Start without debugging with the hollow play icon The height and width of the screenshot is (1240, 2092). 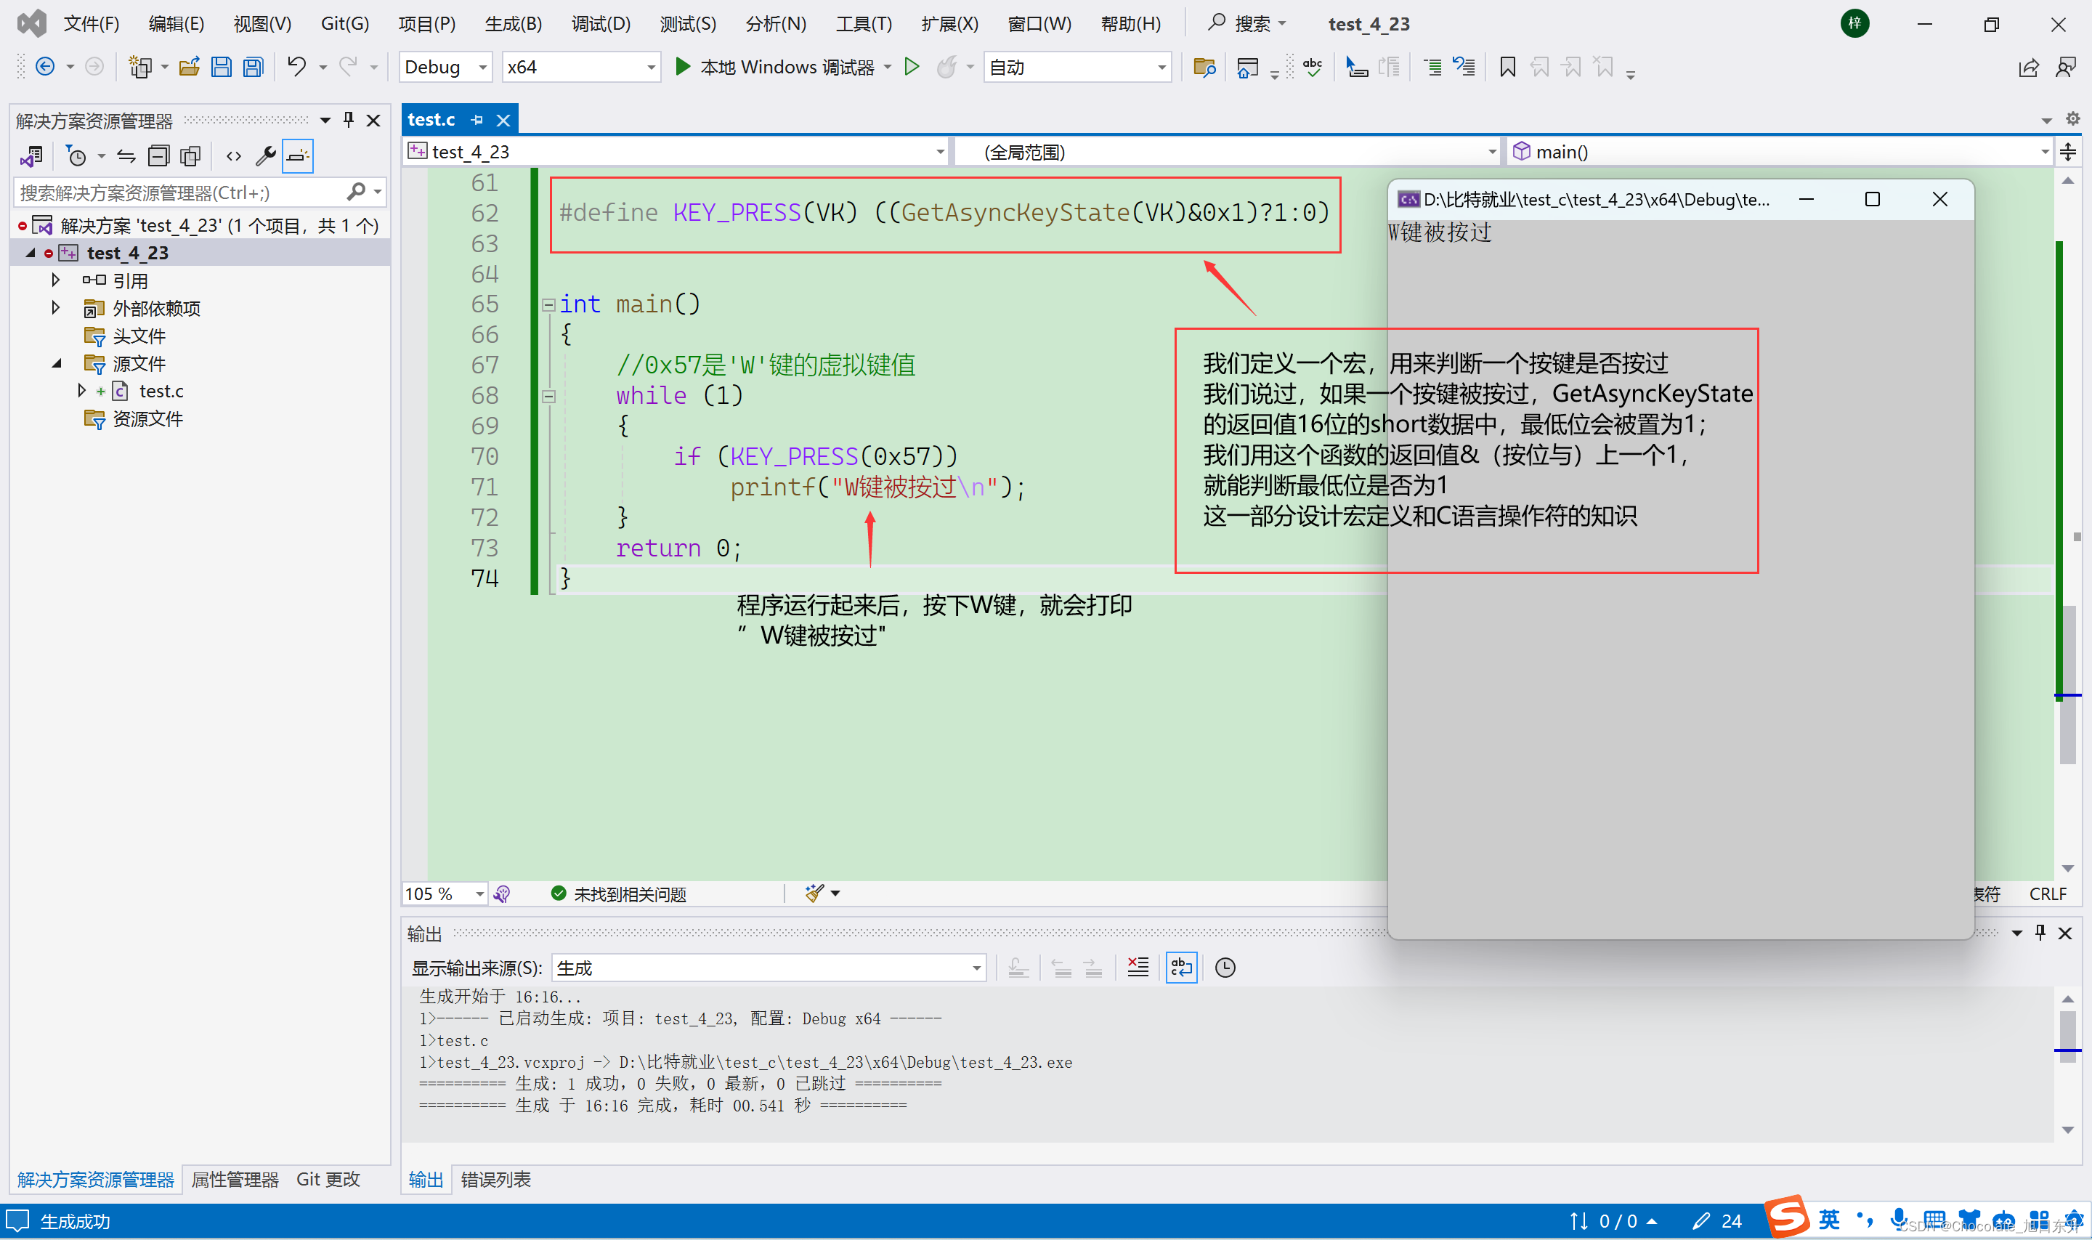pyautogui.click(x=912, y=66)
